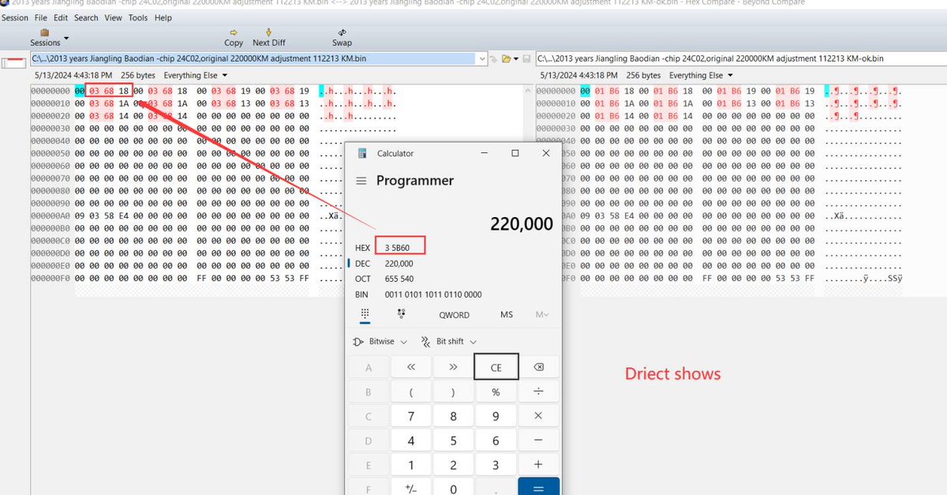Viewport: 947px width, 495px height.
Task: Open the Search menu
Action: 86,17
